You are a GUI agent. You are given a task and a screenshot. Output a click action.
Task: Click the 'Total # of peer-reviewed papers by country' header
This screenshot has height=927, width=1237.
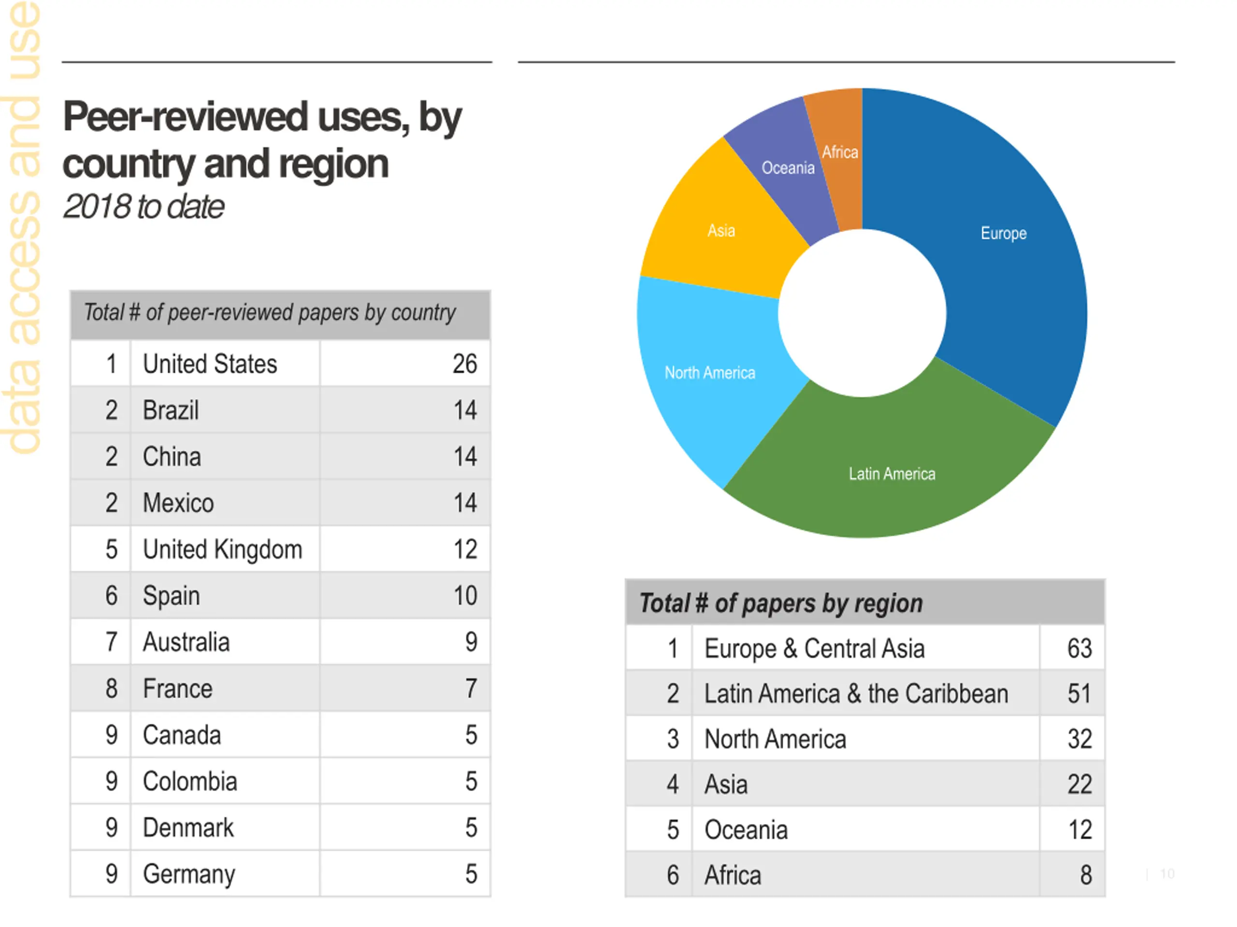280,314
